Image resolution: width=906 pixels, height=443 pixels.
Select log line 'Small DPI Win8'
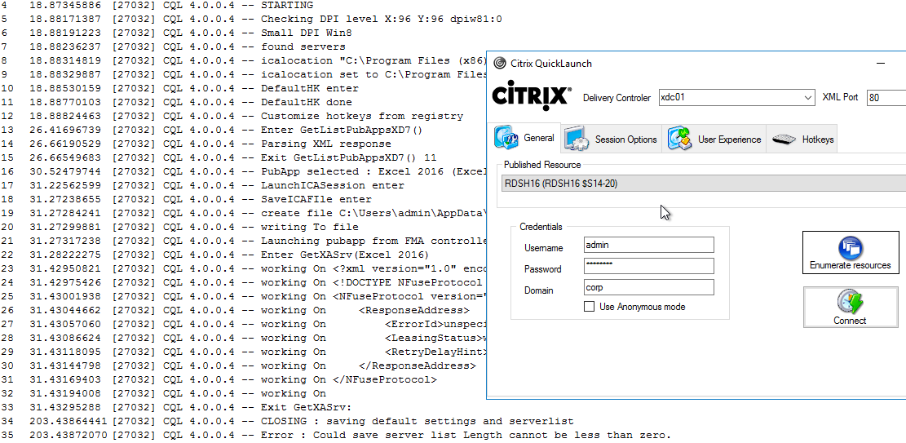(176, 33)
